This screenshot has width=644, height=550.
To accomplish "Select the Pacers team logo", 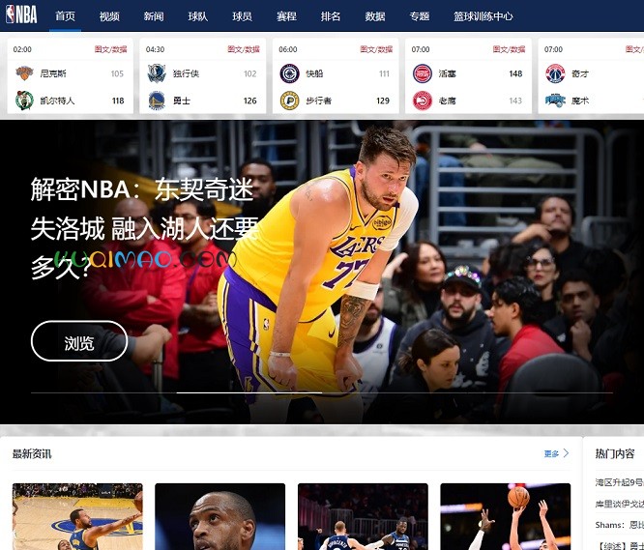I will (x=289, y=101).
